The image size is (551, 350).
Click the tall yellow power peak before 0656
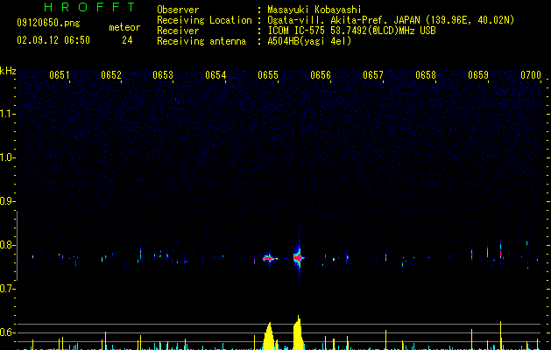[x=298, y=332]
